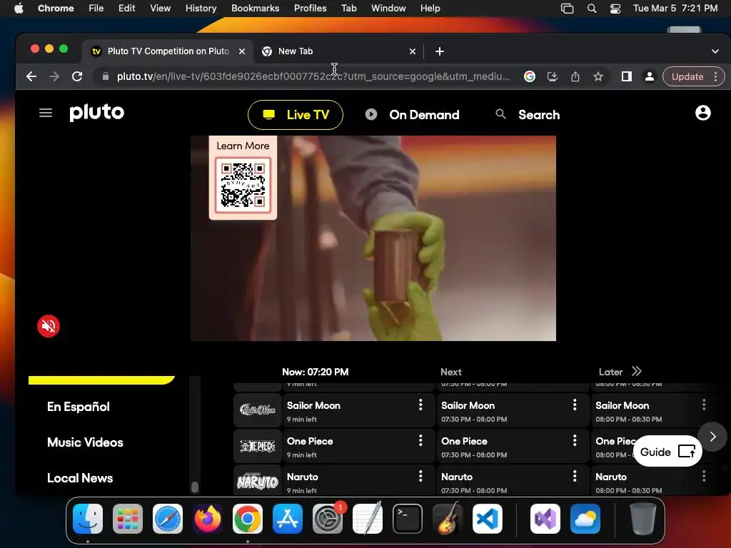The image size is (731, 548).
Task: Select the En Español category
Action: click(x=79, y=407)
